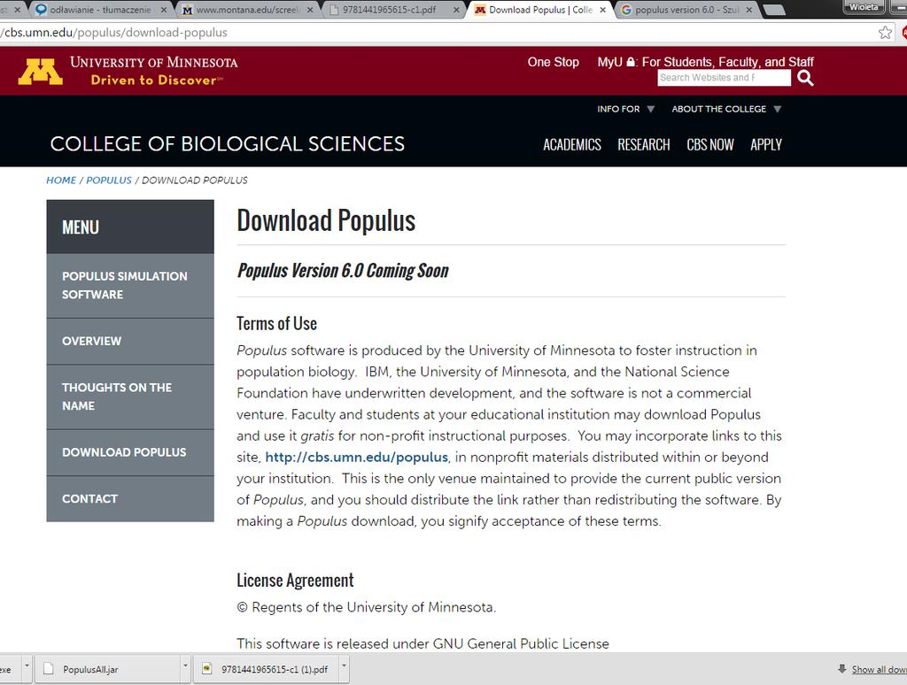This screenshot has height=685, width=907.
Task: Click in the Search Websites input field
Action: point(724,78)
